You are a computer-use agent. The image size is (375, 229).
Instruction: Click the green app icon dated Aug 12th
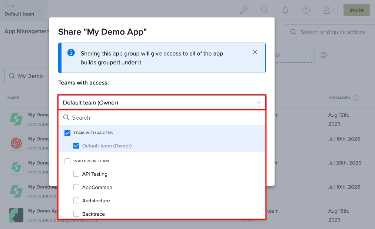(16, 119)
